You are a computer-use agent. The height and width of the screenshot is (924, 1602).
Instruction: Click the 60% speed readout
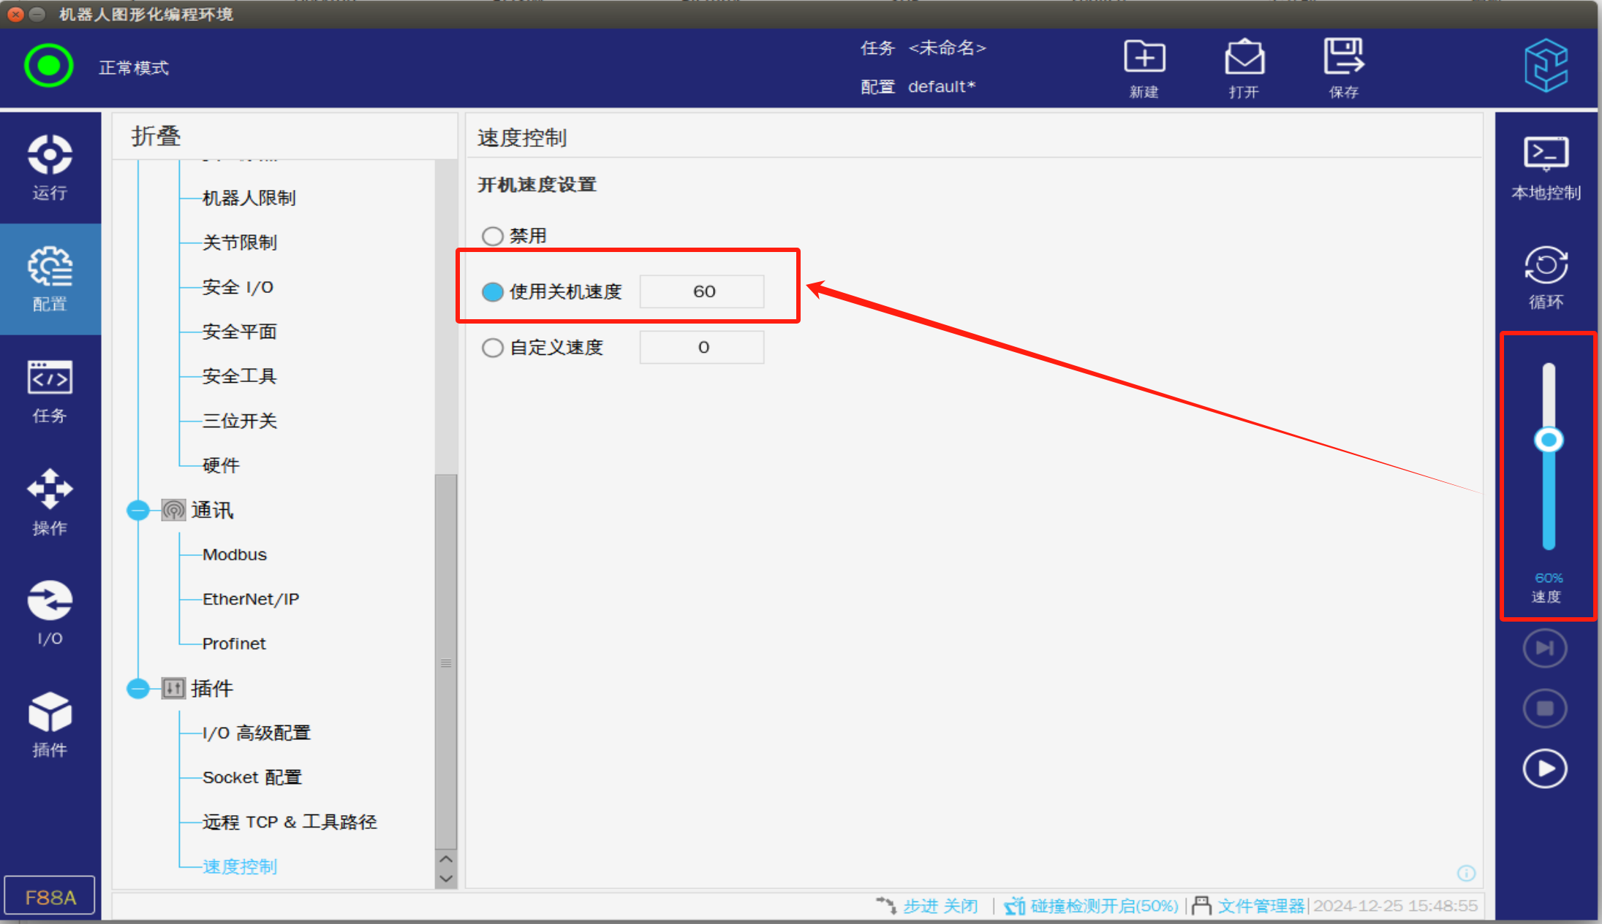(x=1548, y=578)
